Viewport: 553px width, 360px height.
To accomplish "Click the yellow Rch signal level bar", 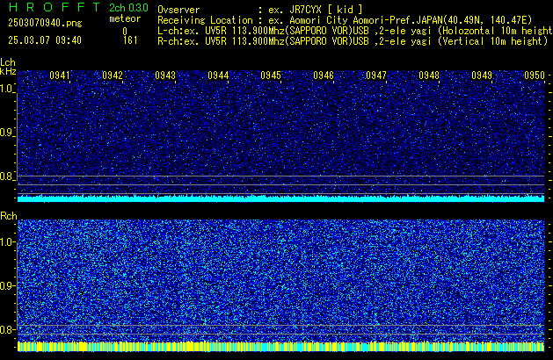I will click(280, 346).
